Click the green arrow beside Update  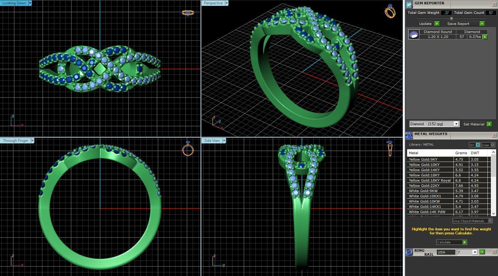pos(437,24)
